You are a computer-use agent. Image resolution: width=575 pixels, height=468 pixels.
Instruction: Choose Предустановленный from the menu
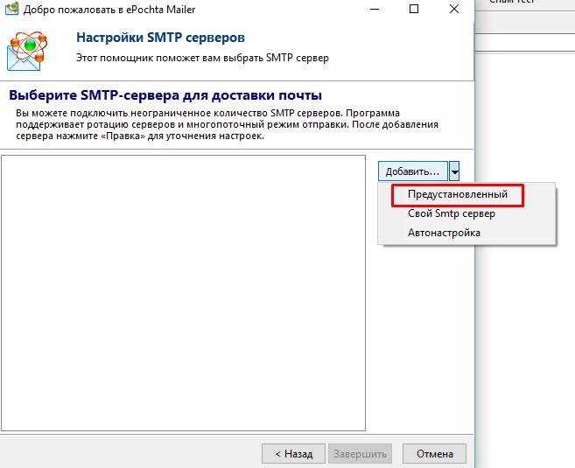[x=457, y=194]
